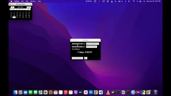The image size is (171, 96).
Task: Select day 14 in the Choose Date calendar
Action: point(23,14)
